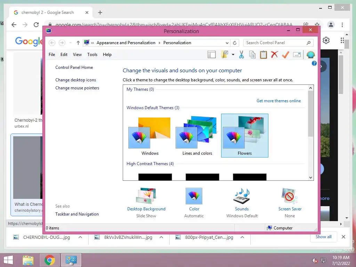Image resolution: width=356 pixels, height=267 pixels.
Task: Open the View menu
Action: click(x=77, y=55)
